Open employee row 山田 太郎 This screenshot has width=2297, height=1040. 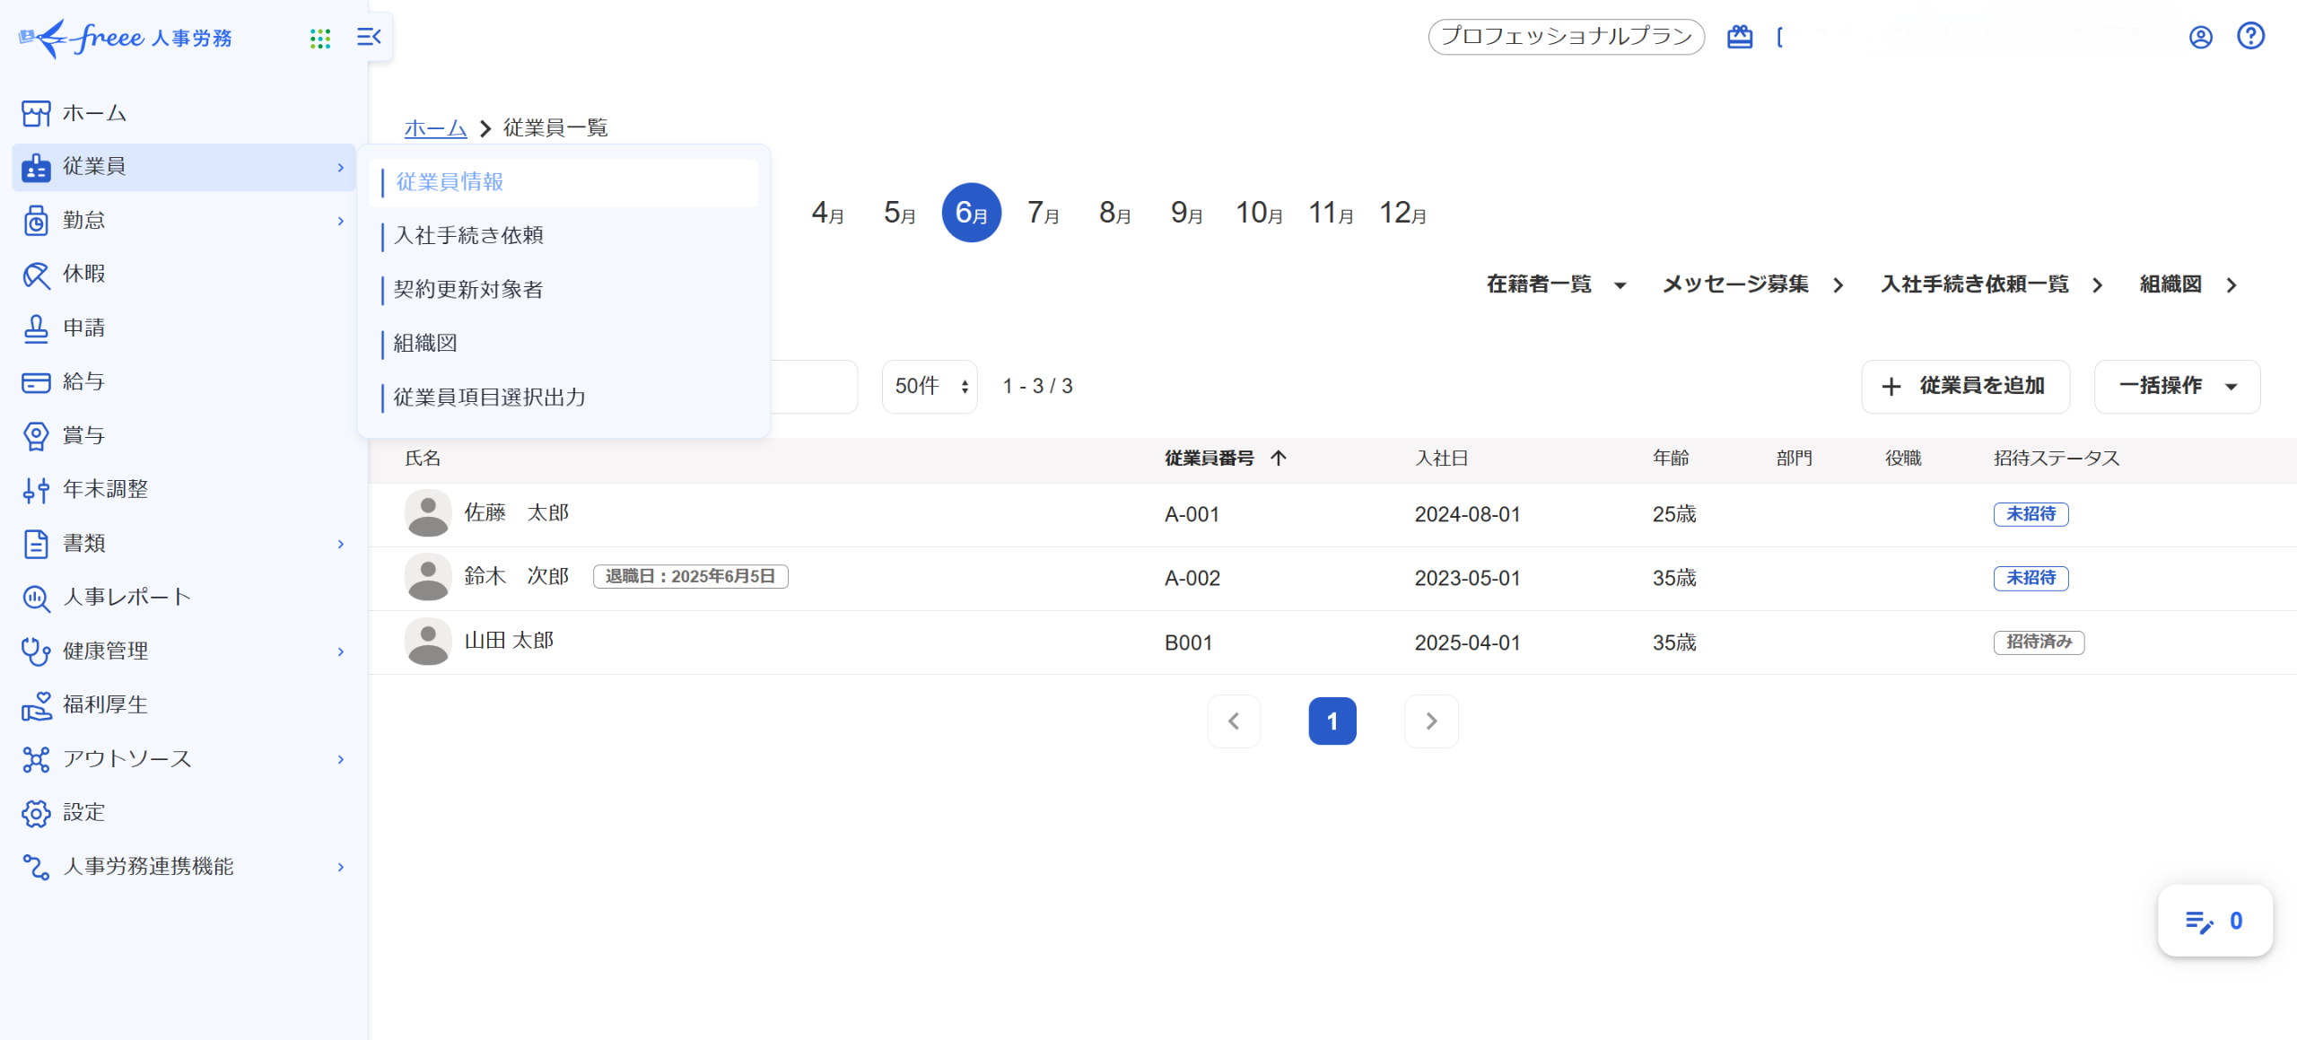click(x=509, y=642)
